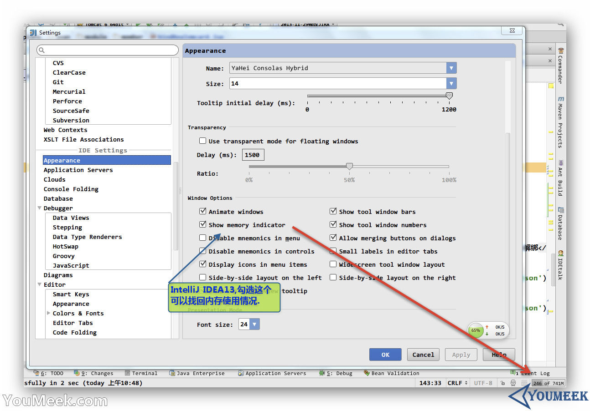Toggle Show memory indicator checkbox

[203, 225]
